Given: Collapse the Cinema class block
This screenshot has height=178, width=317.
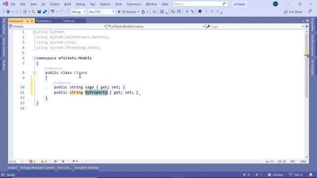Looking at the screenshot, I should click(x=34, y=73).
